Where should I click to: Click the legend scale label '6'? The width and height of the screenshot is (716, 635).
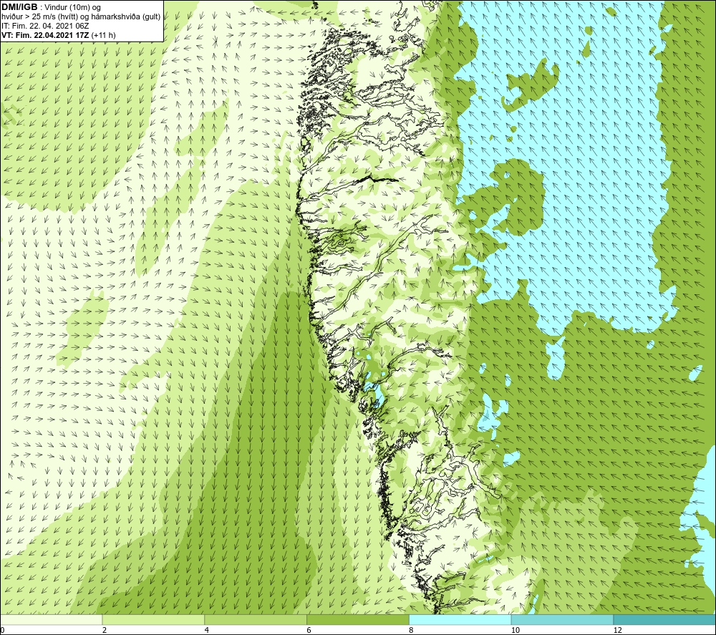[x=309, y=630]
